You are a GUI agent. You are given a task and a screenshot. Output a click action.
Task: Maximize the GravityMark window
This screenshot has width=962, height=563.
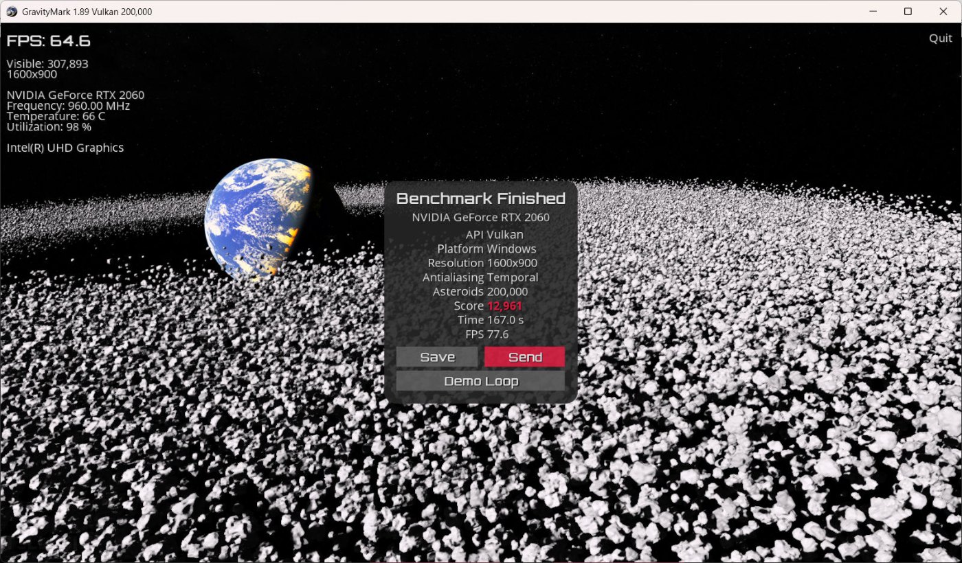tap(908, 12)
